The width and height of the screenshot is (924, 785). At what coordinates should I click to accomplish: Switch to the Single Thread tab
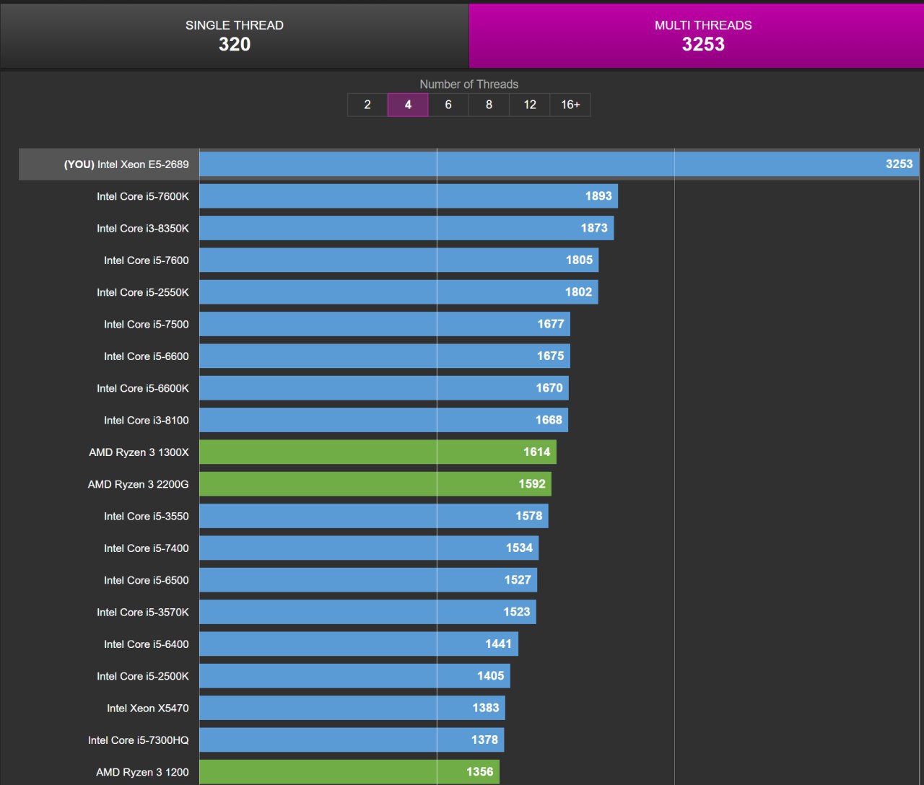(x=235, y=35)
